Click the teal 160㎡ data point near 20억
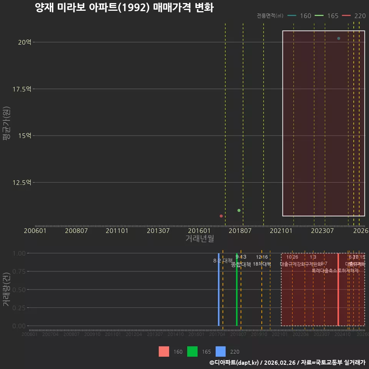Screen dimensions: 369x369 point(339,38)
